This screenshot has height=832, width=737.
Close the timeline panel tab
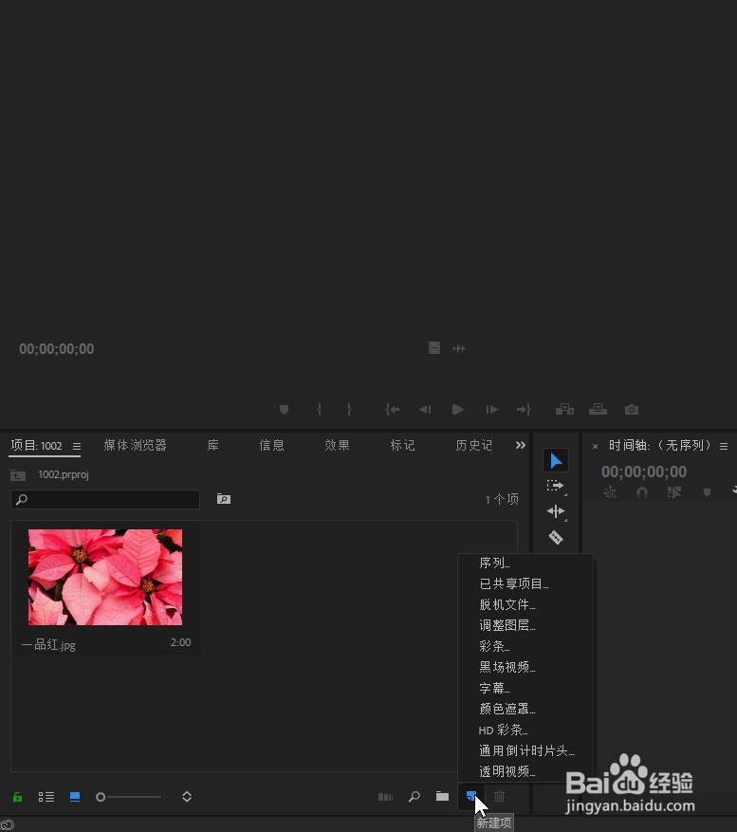tap(596, 446)
